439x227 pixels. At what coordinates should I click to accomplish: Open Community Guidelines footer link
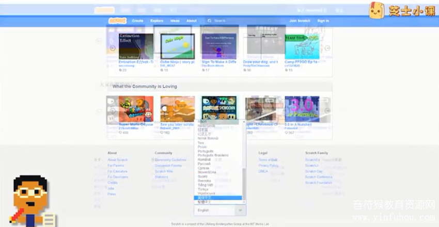(x=170, y=160)
